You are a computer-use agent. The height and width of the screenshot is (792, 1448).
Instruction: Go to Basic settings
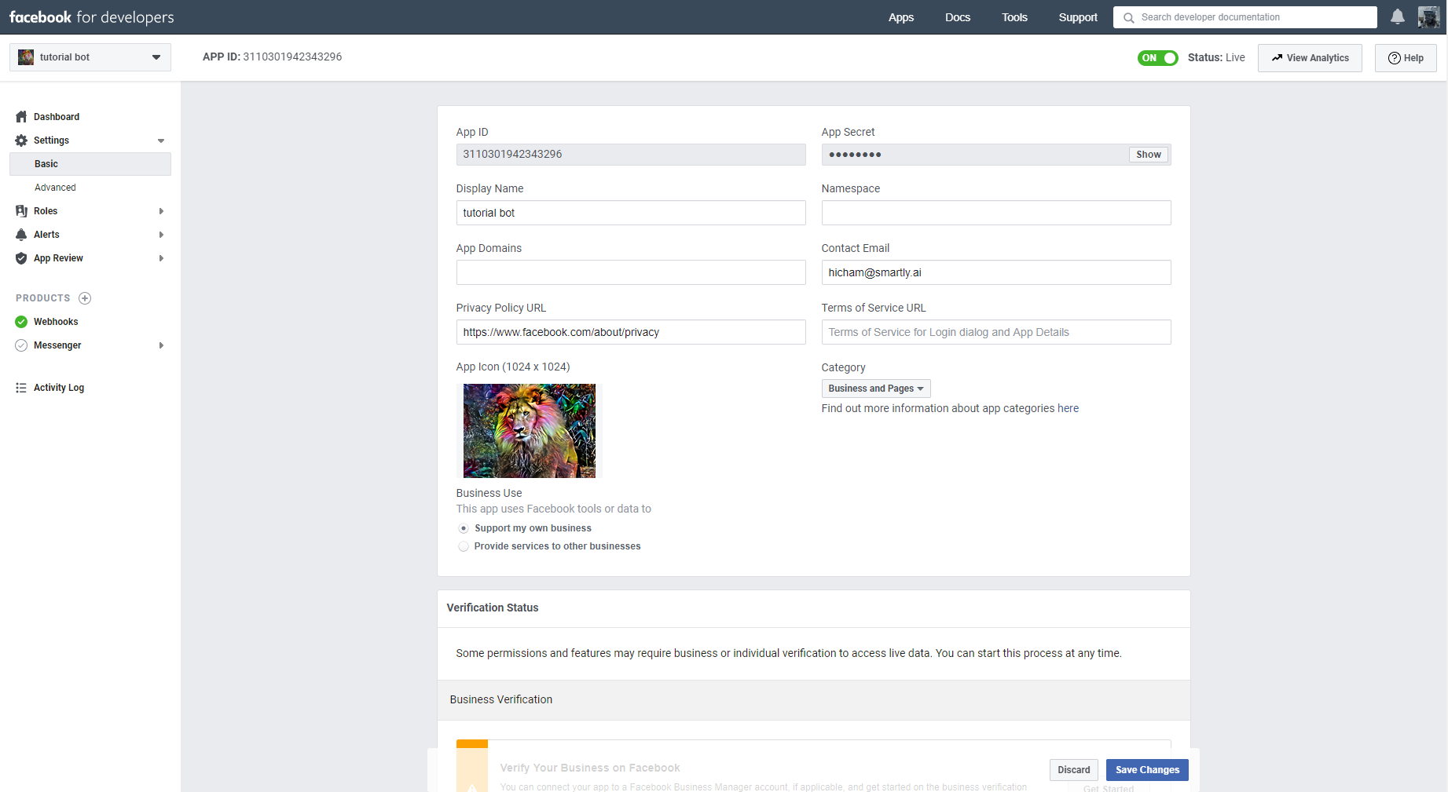click(90, 164)
